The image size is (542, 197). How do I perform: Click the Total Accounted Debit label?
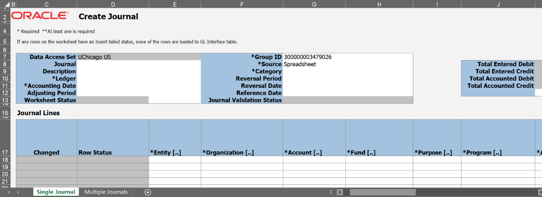(501, 78)
